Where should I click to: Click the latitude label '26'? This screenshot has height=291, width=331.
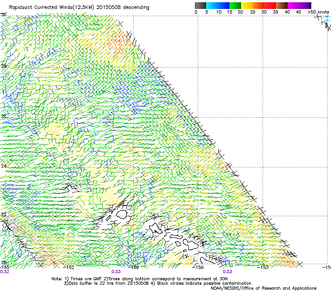point(4,116)
